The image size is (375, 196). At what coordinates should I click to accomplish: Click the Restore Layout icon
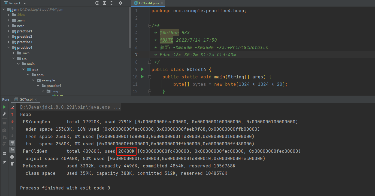4,153
